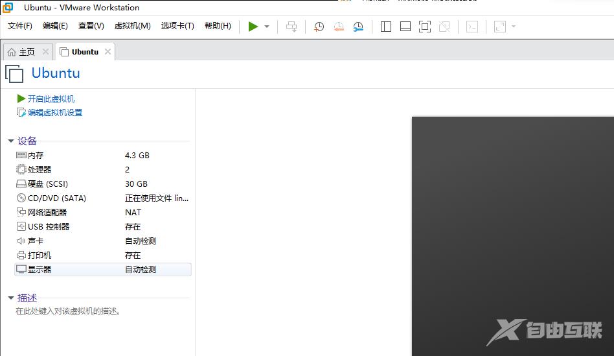Click the display monitor icon
The image size is (614, 356).
tap(21, 269)
